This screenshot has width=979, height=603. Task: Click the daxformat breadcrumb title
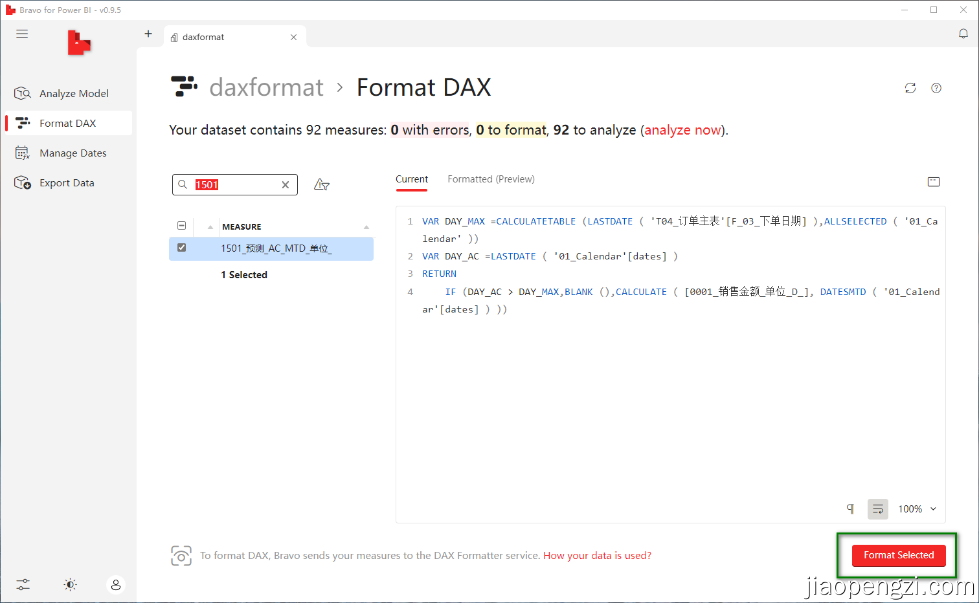[266, 87]
